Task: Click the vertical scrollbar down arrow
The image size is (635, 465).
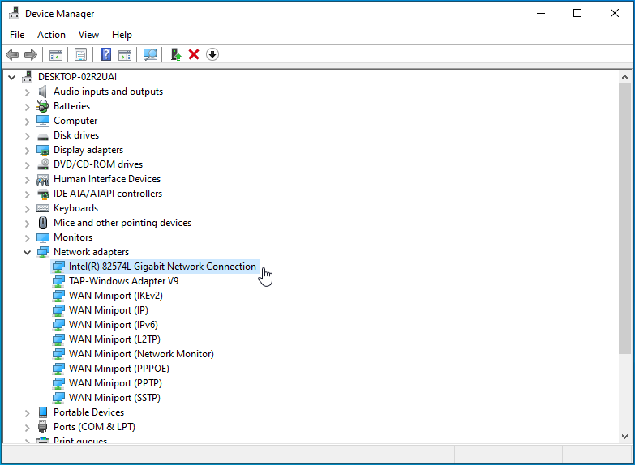Action: [x=624, y=436]
